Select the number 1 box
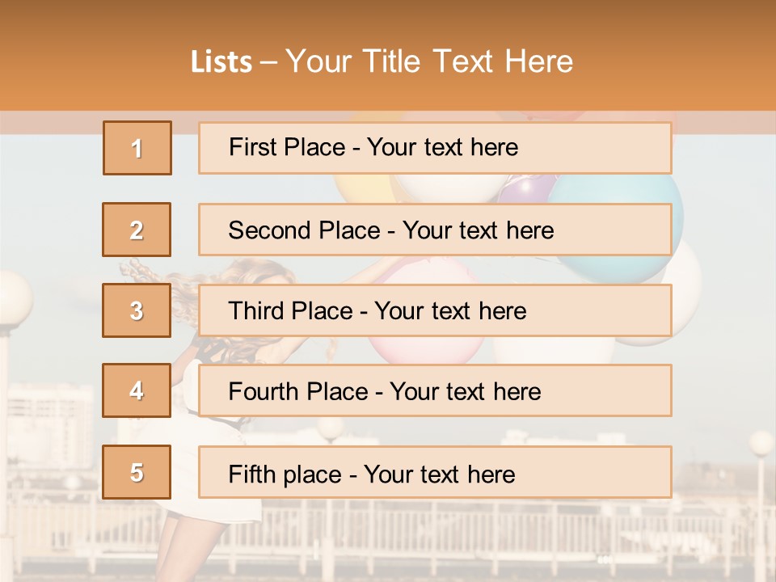This screenshot has height=582, width=776. coord(137,148)
